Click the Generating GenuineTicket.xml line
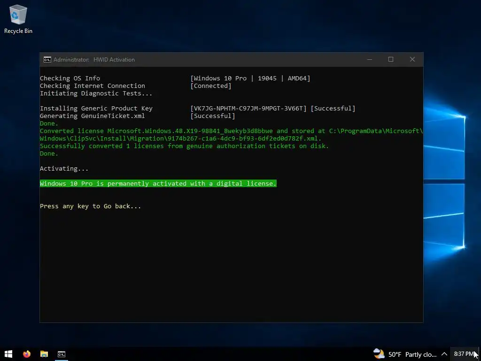481x361 pixels. 93,116
